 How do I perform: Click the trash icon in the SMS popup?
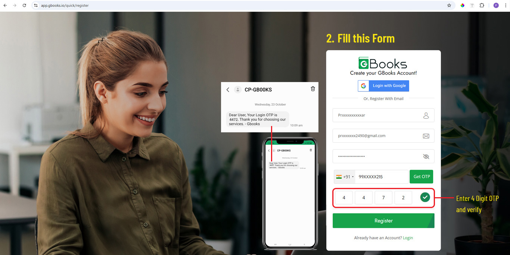point(313,89)
